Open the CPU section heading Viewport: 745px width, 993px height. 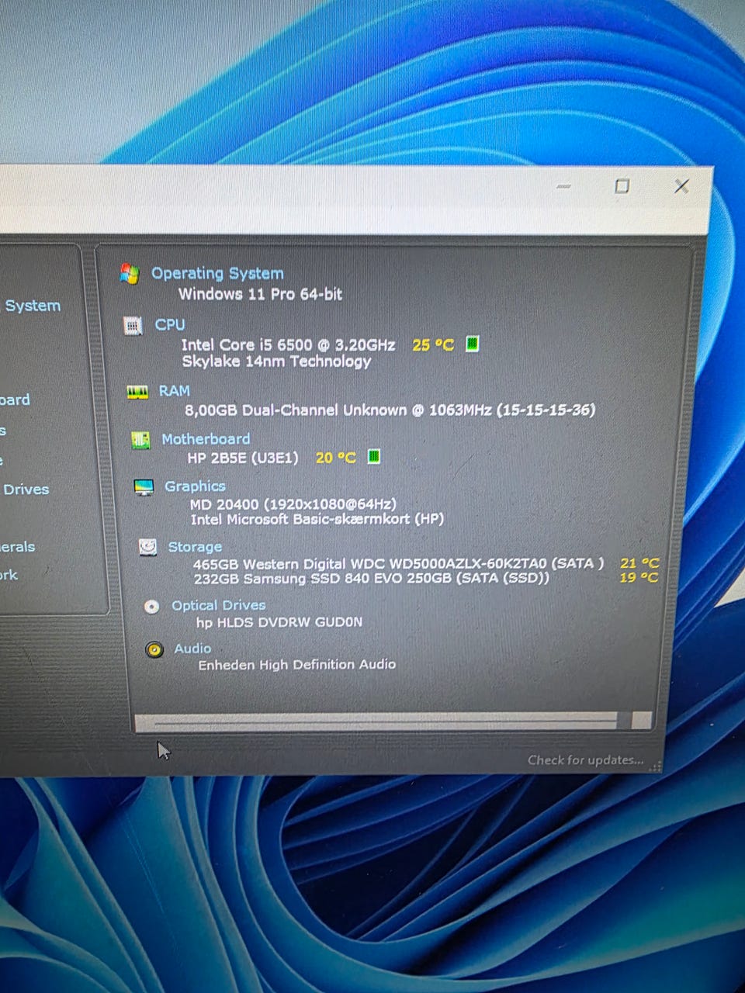pyautogui.click(x=170, y=324)
